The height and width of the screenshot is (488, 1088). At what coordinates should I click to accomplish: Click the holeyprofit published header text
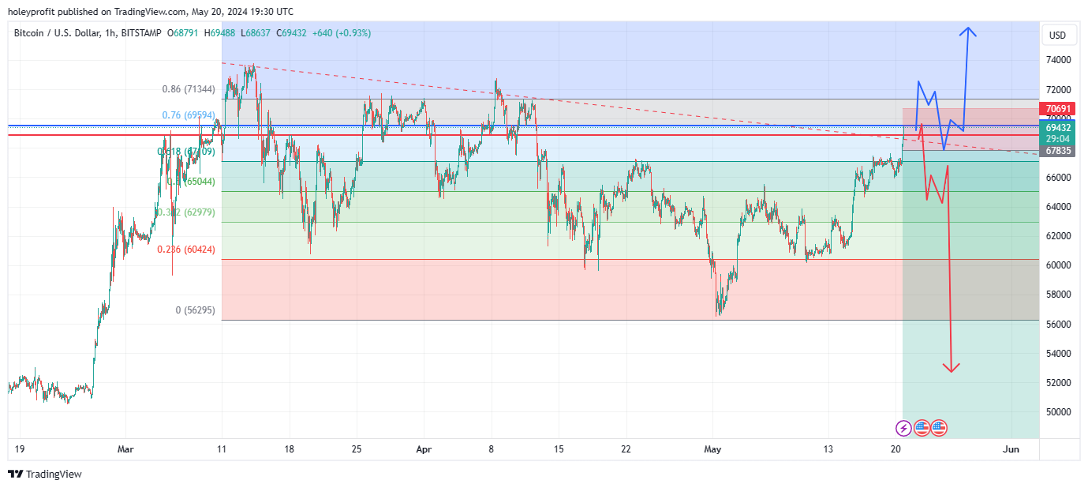pos(151,12)
